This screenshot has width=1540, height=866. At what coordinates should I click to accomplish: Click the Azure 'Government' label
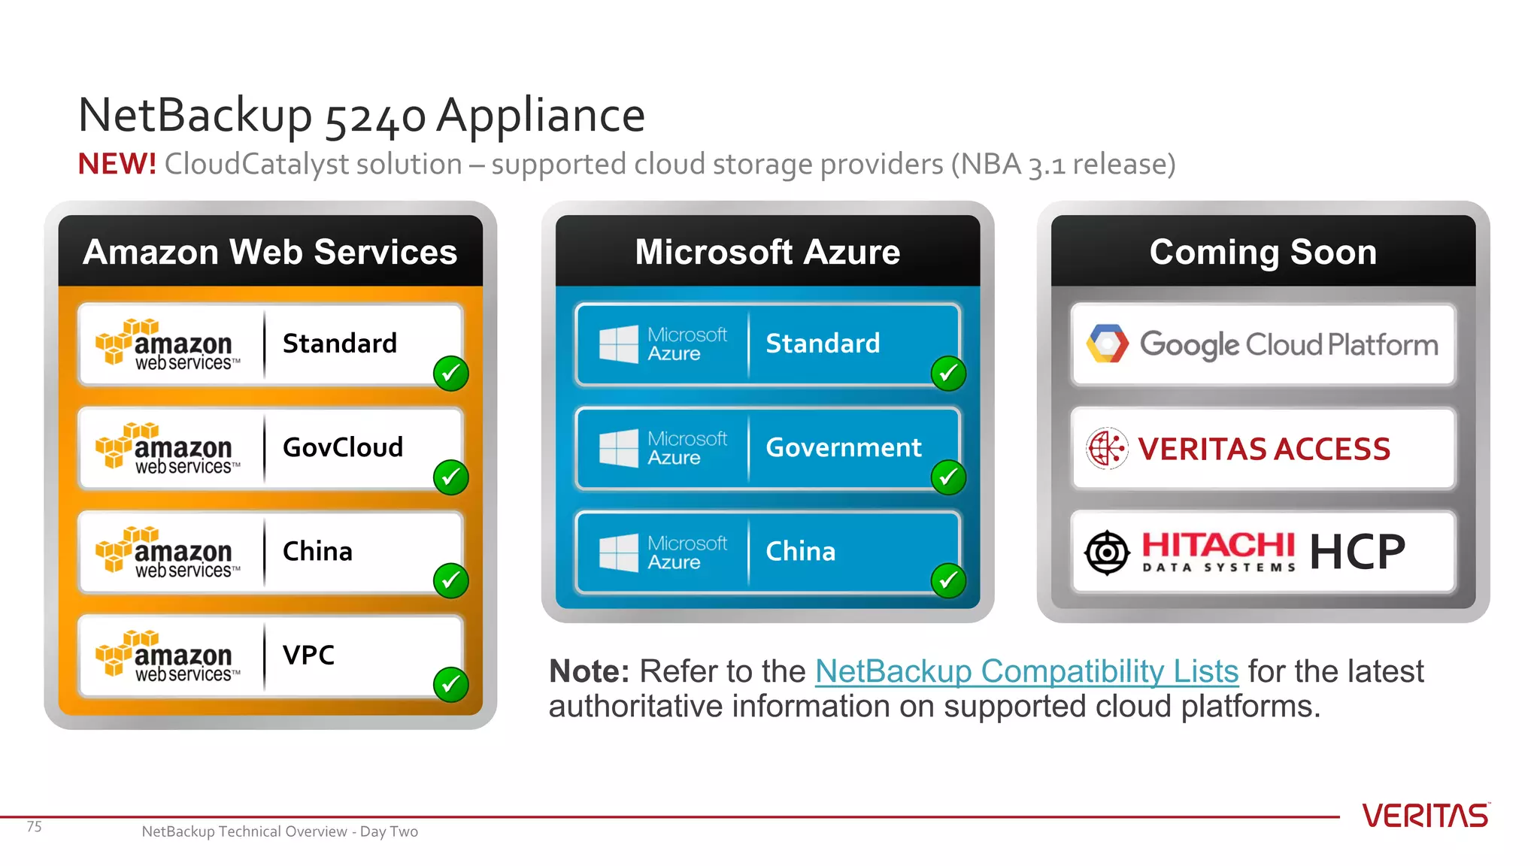click(x=844, y=447)
